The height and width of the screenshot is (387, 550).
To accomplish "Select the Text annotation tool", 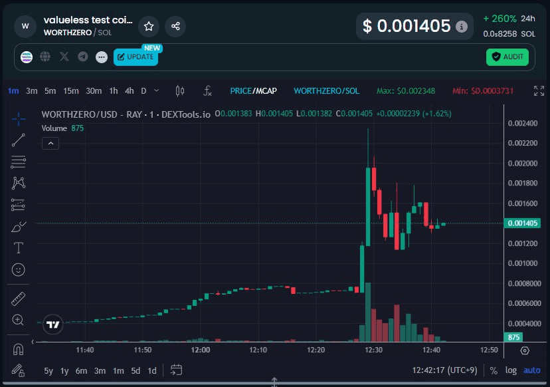I will coord(18,248).
